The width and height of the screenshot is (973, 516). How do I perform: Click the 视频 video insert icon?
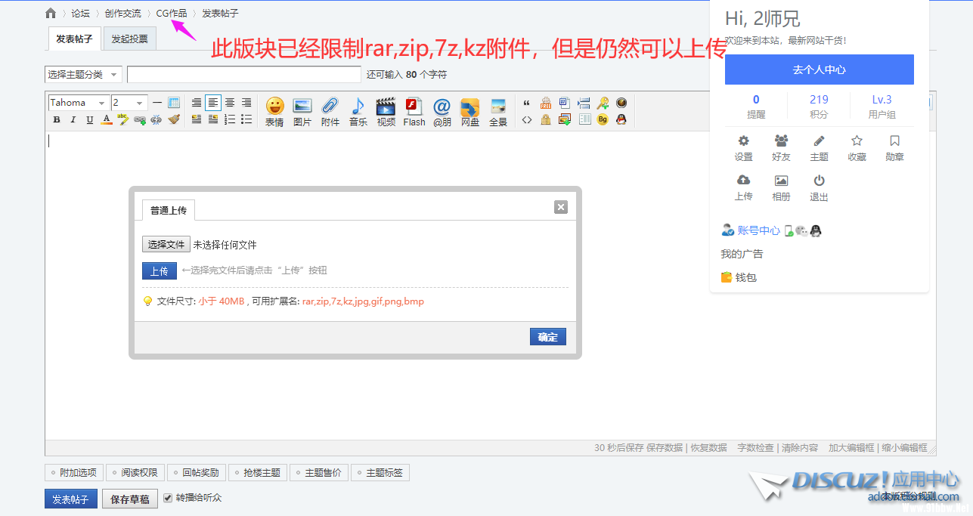click(386, 110)
